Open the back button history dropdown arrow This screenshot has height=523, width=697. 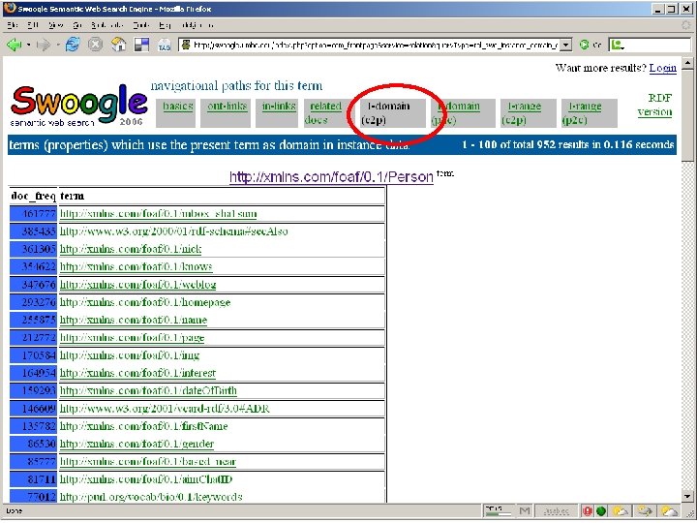tap(28, 45)
